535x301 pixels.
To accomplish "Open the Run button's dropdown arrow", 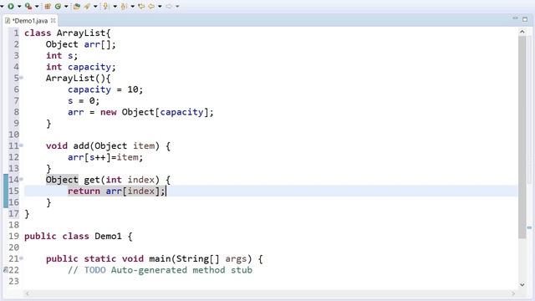I will click(19, 6).
